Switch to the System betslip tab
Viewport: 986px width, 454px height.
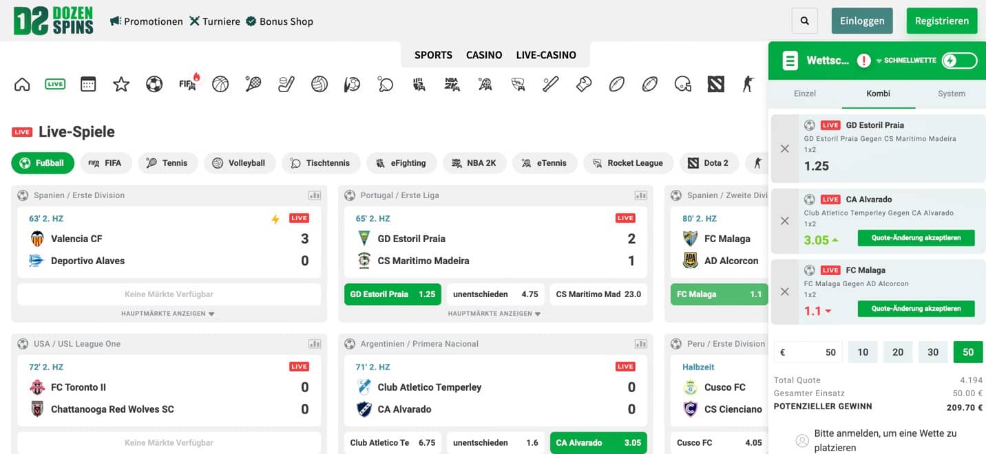pyautogui.click(x=952, y=94)
